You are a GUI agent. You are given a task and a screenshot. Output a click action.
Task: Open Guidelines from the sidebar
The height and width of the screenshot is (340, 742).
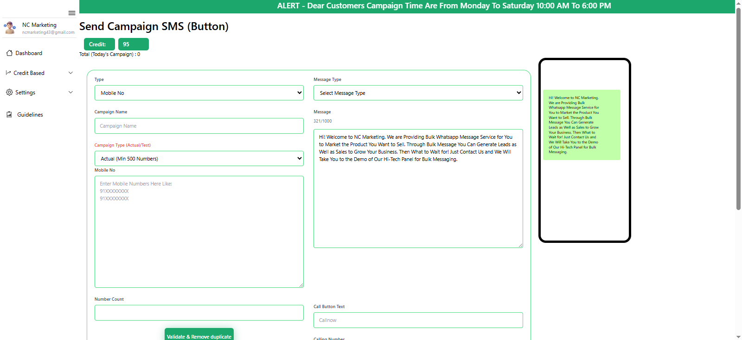(30, 115)
